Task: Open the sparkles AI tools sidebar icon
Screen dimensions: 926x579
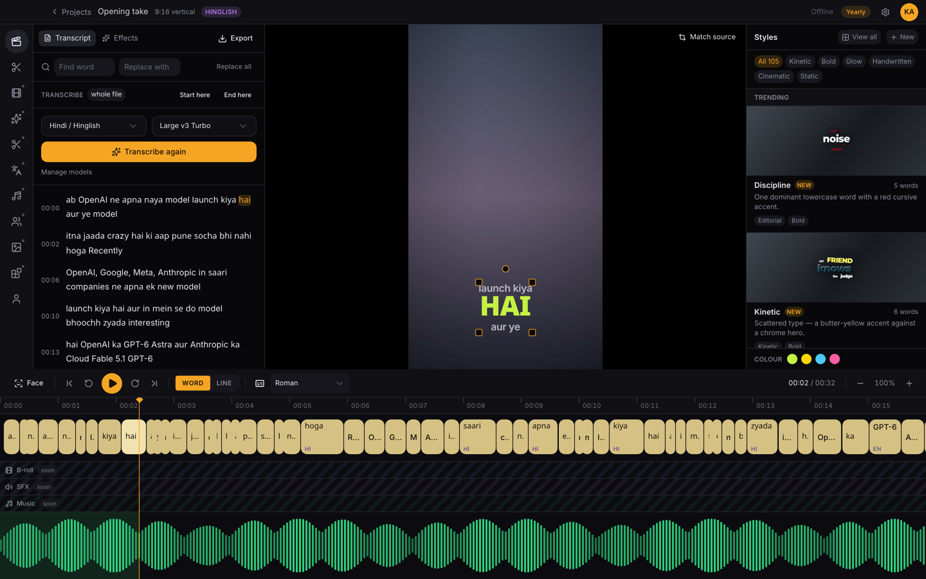Action: (x=16, y=118)
